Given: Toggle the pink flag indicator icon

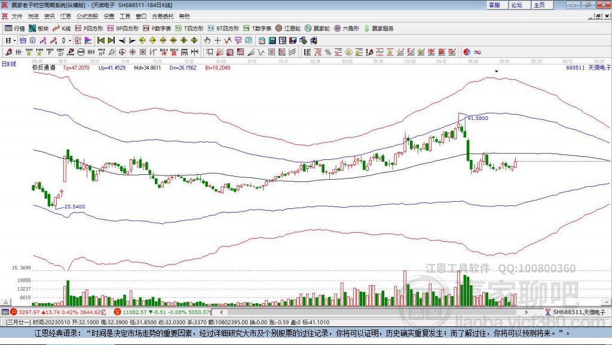Looking at the screenshot, I should click(88, 41).
